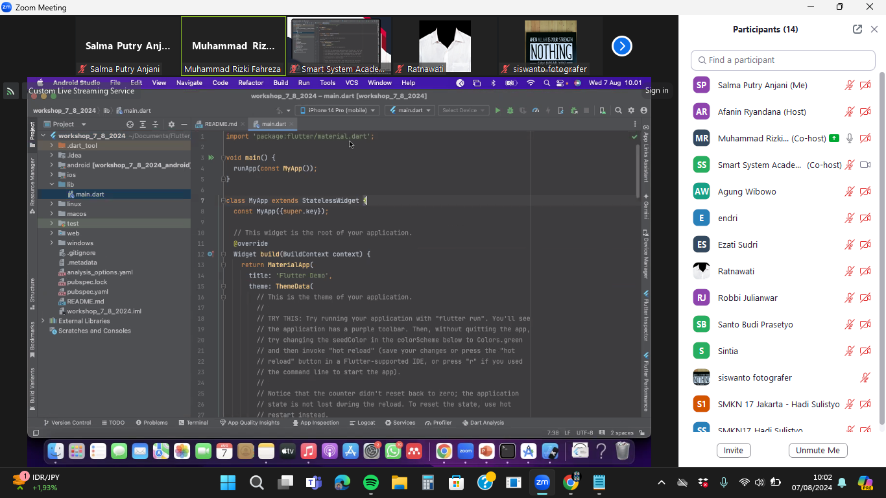Open WhatsApp from the macOS Dock

(x=393, y=451)
